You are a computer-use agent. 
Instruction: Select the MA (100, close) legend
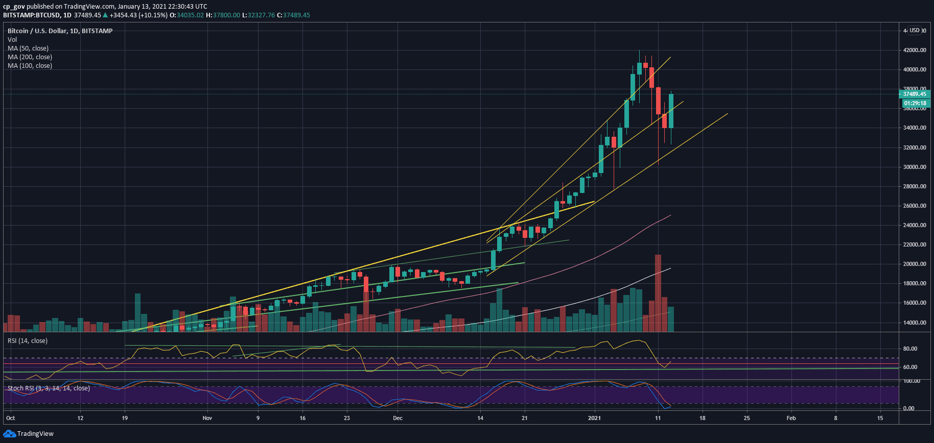30,65
